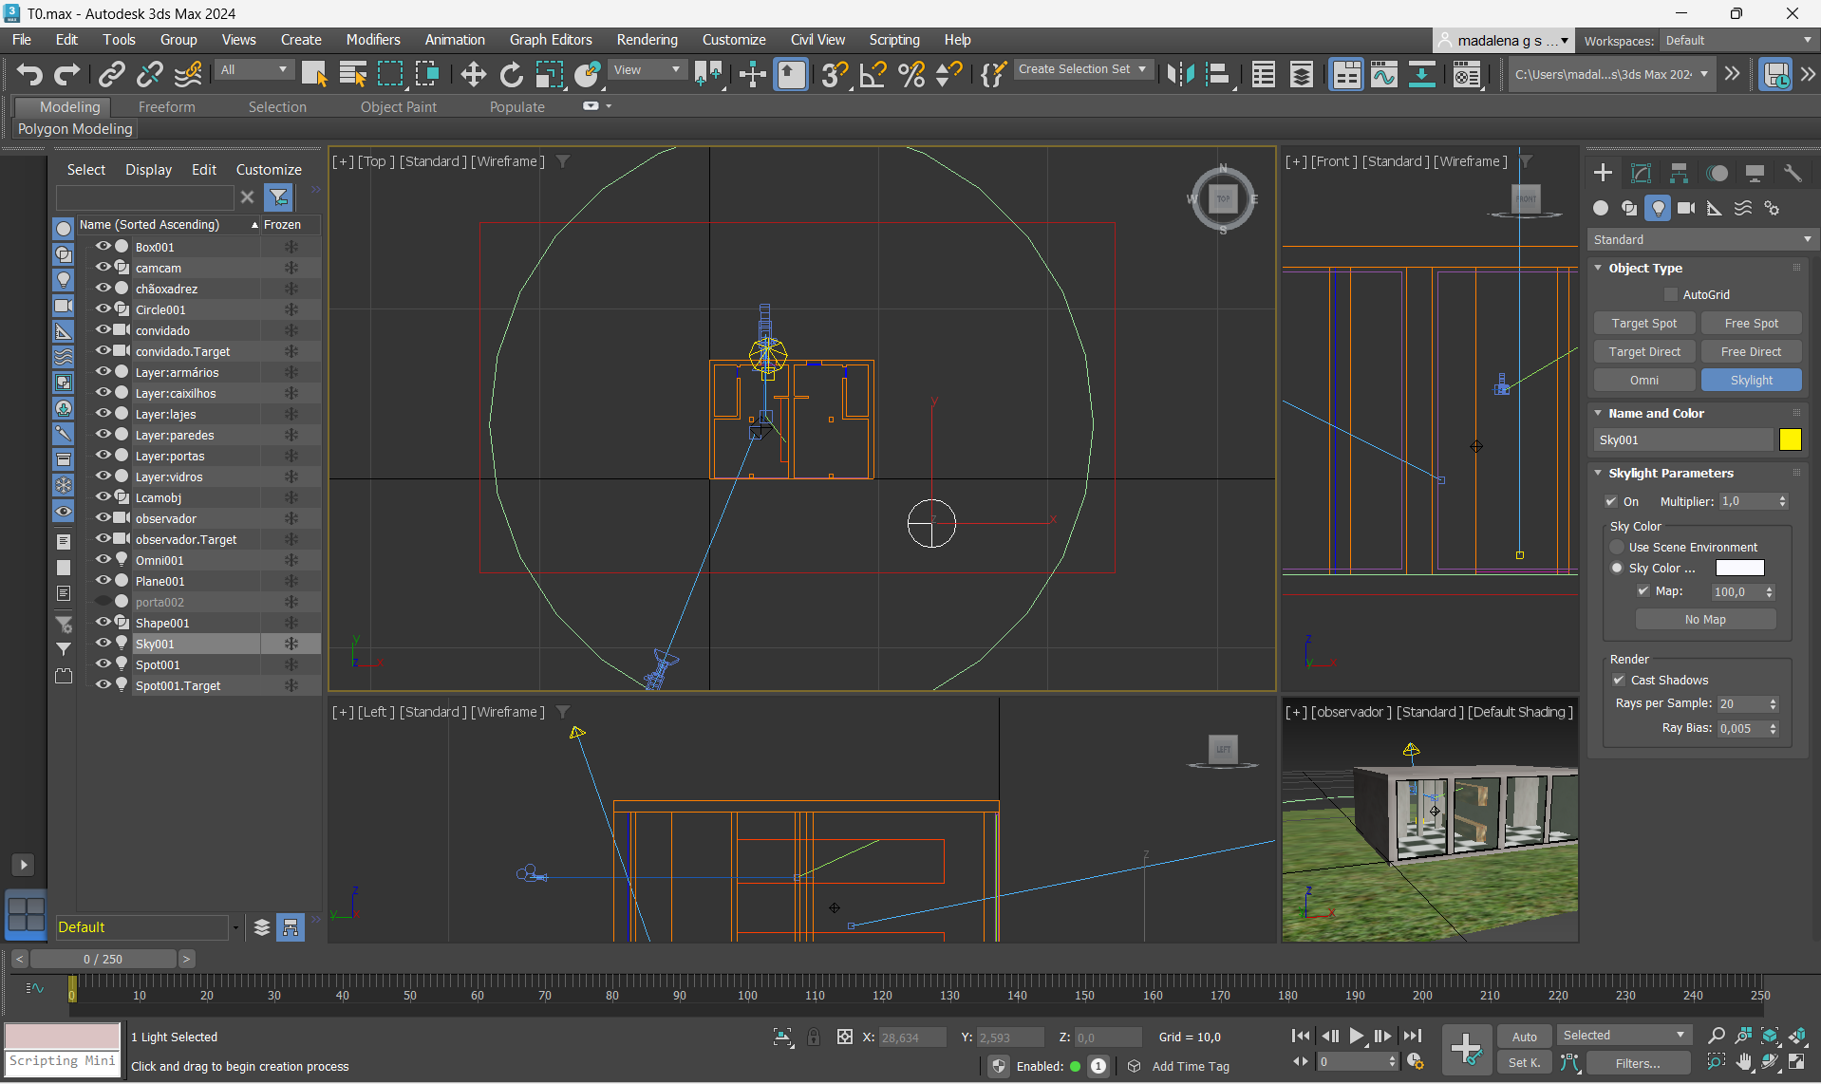Uncheck Cast Shadows option

click(1619, 681)
